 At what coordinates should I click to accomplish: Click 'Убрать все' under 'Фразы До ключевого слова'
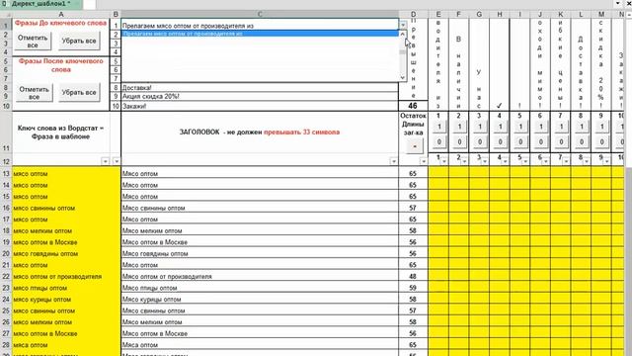click(79, 42)
